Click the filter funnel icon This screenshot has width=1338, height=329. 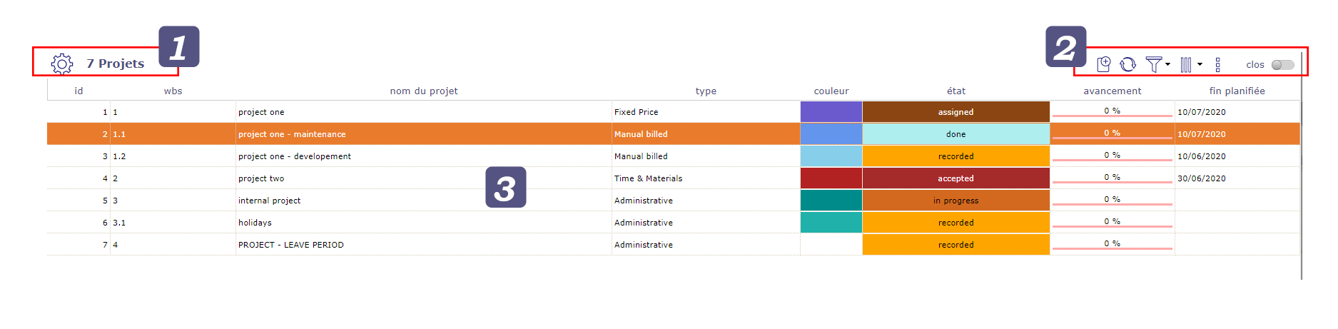point(1153,64)
